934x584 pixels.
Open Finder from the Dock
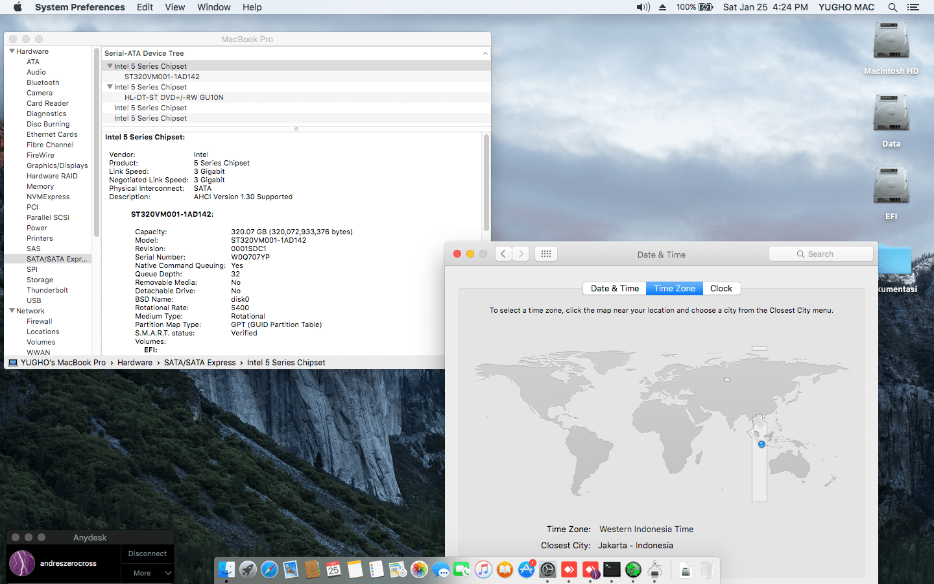pyautogui.click(x=226, y=570)
